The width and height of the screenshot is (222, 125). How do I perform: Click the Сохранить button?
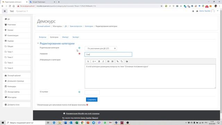pos(92,100)
